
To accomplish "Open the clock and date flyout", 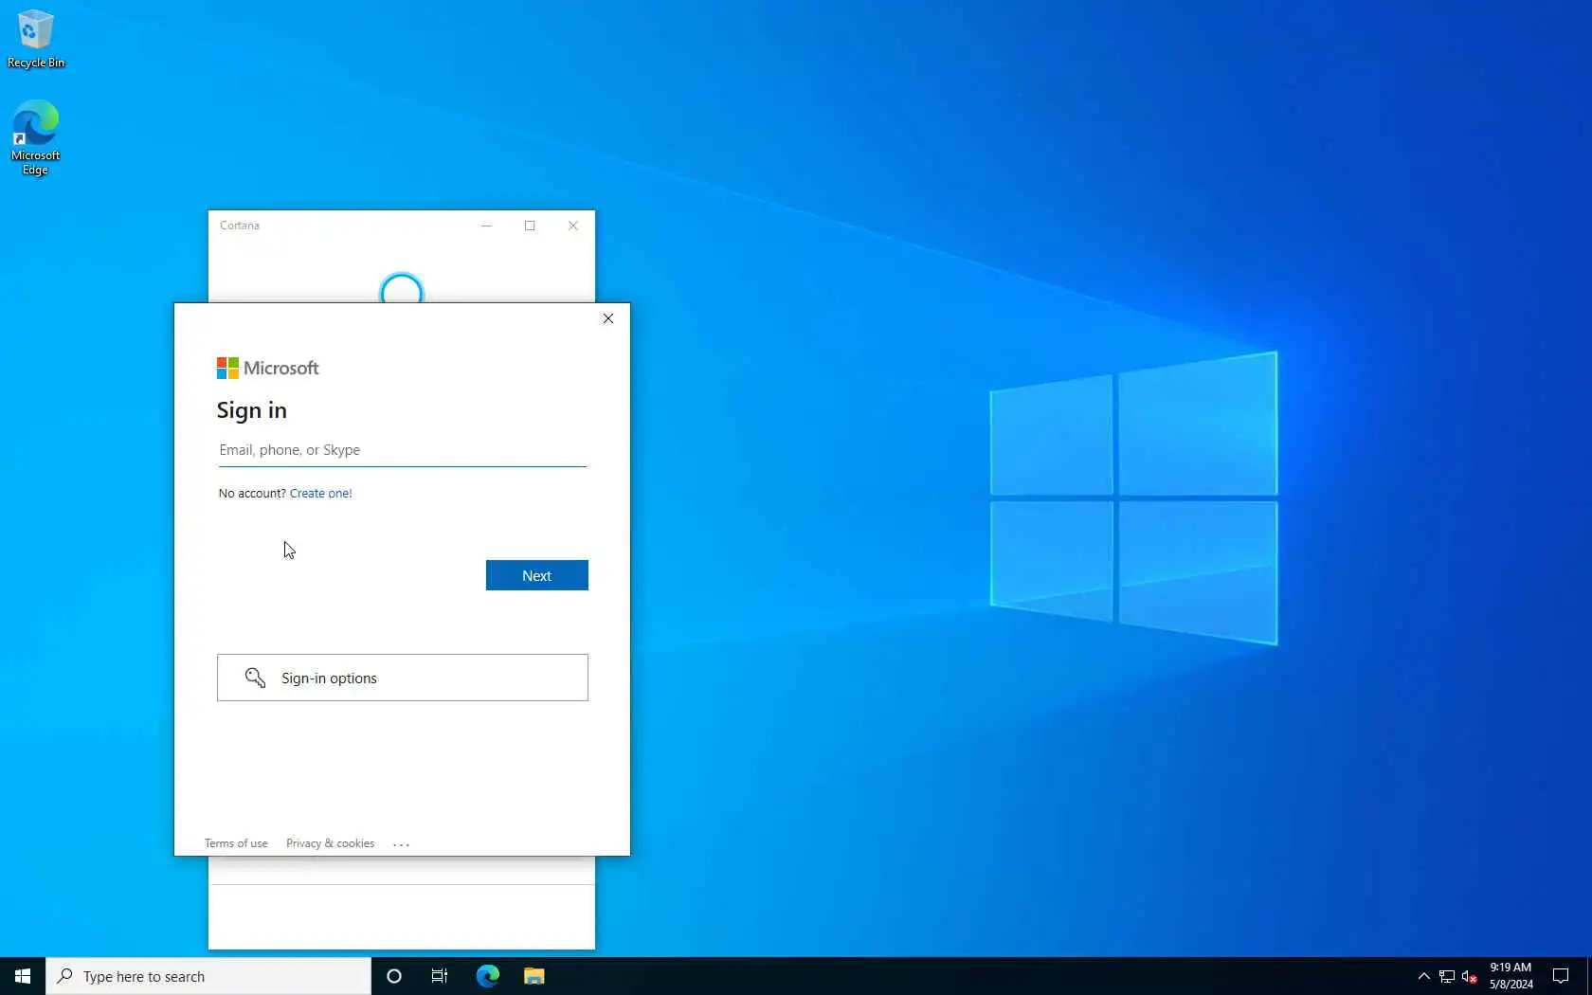I will click(x=1511, y=976).
